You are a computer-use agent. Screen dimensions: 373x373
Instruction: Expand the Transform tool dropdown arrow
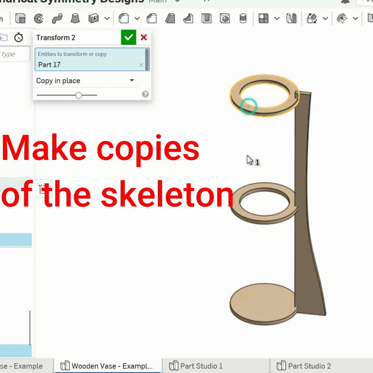(x=325, y=19)
